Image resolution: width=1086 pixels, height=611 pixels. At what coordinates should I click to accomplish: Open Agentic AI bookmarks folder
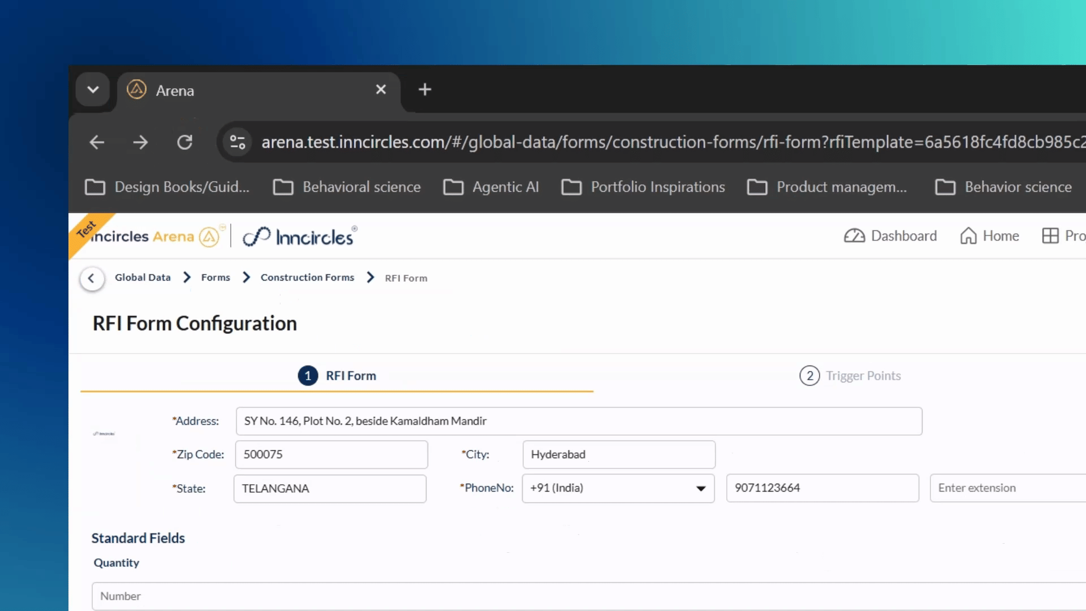[x=491, y=187]
